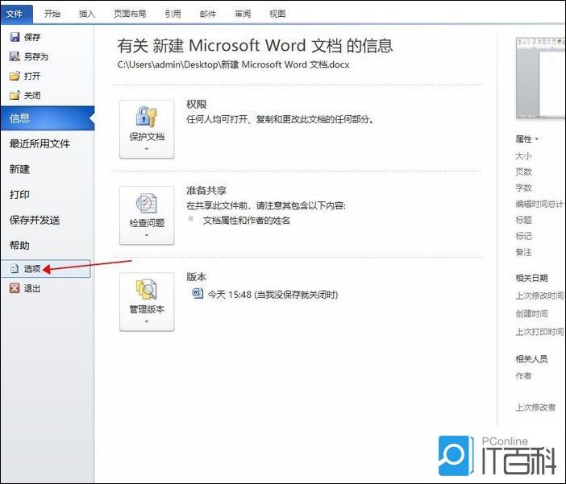
Task: Click the 相关日期 heading
Action: pyautogui.click(x=531, y=278)
